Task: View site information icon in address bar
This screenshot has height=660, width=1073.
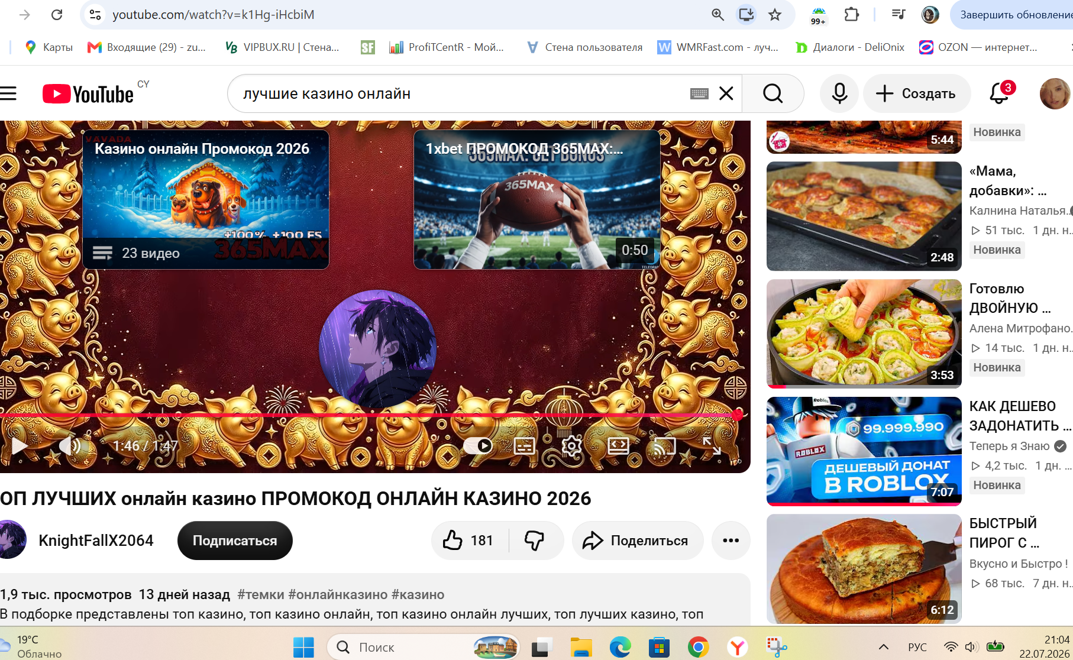Action: [95, 14]
